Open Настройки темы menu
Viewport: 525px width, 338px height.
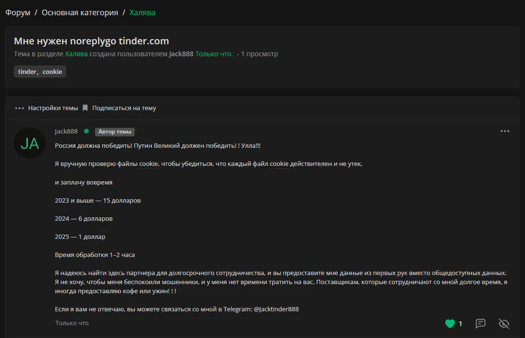pos(53,108)
